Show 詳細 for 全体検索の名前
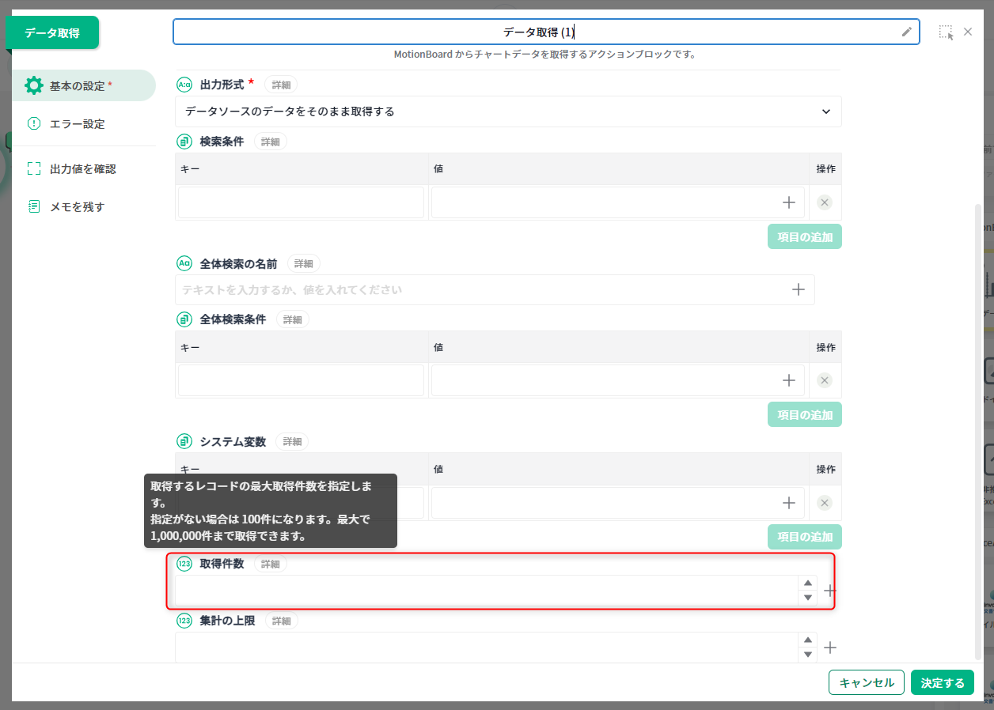 click(x=304, y=264)
